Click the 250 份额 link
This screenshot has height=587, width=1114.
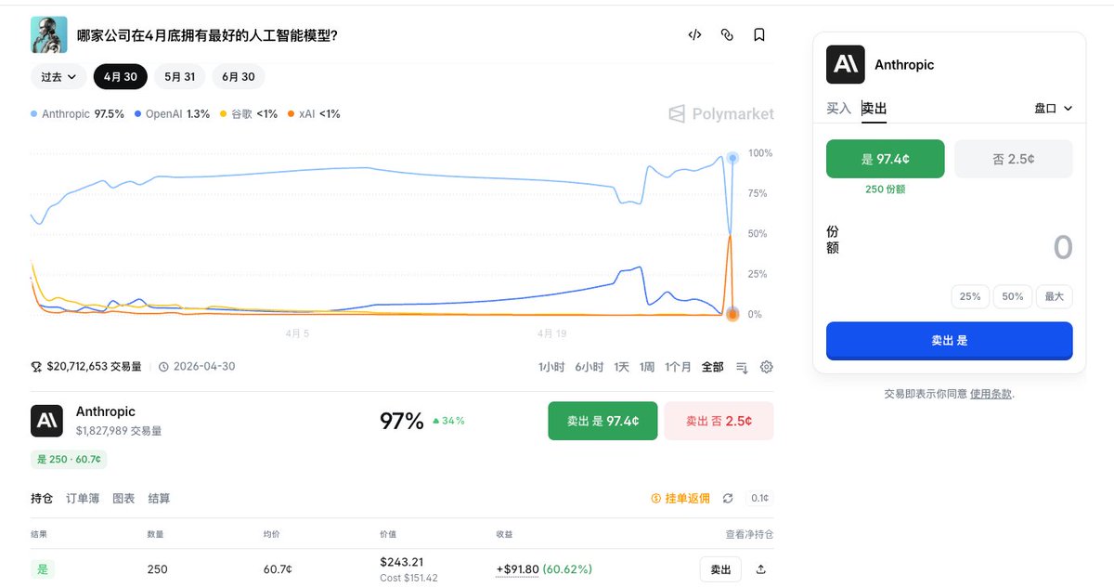[x=886, y=189]
